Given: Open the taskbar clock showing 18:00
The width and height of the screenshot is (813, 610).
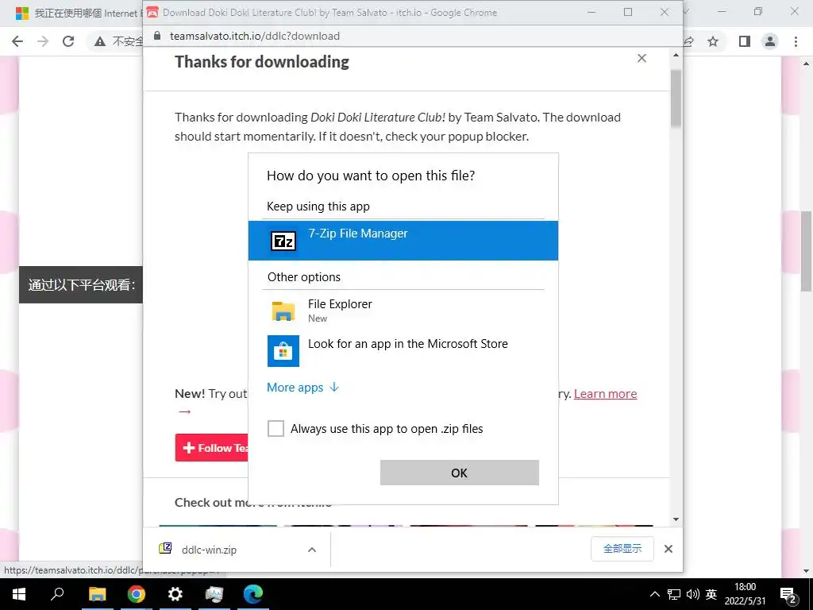Looking at the screenshot, I should [745, 594].
